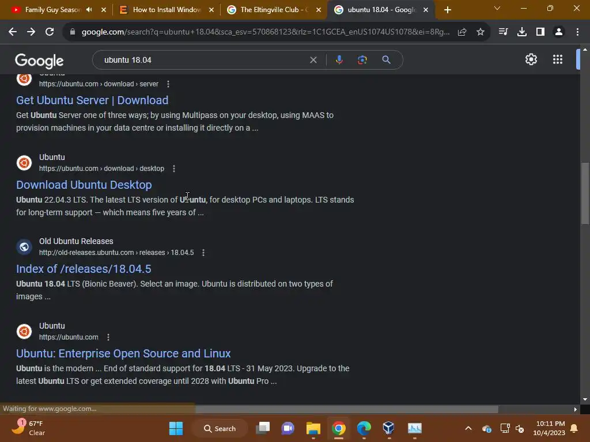Viewport: 590px width, 442px height.
Task: Open taskbar Search box
Action: (220, 428)
